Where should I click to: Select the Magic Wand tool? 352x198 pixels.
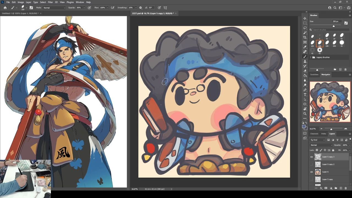tap(305, 32)
